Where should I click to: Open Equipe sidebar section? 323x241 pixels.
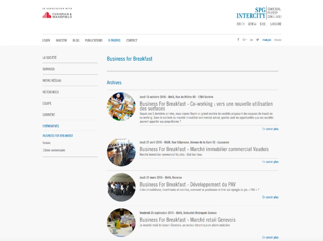tap(47, 104)
